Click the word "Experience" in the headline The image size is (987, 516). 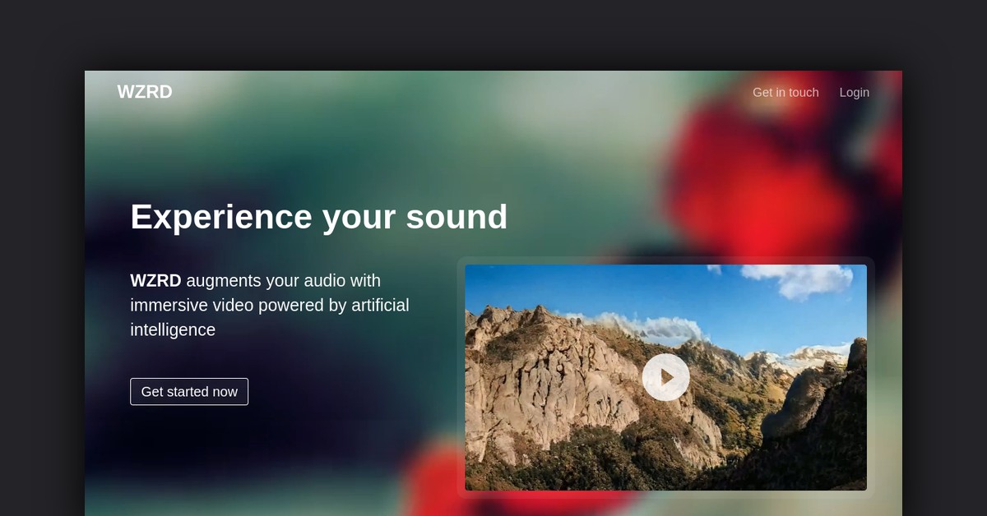221,218
